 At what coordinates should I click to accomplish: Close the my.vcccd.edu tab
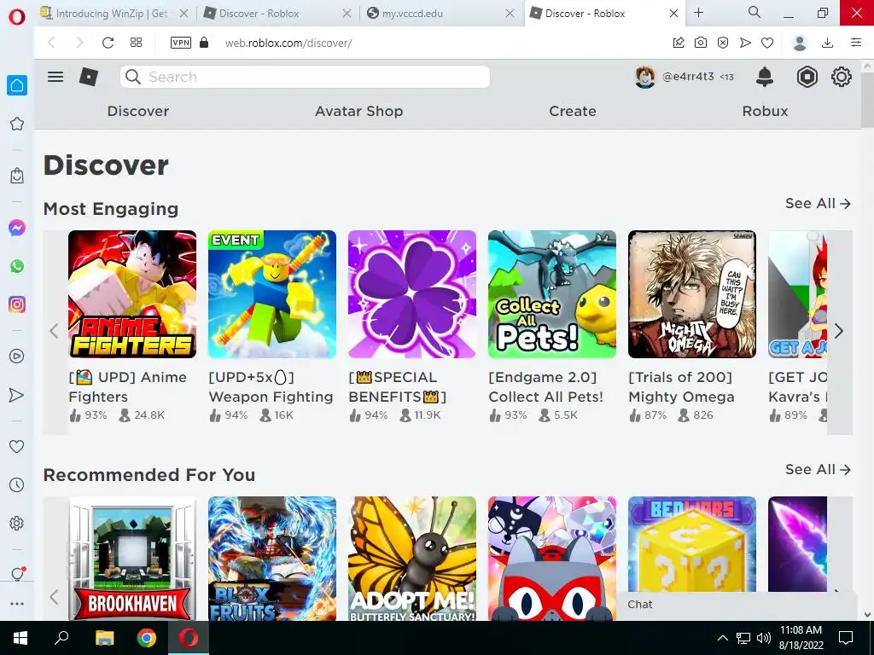click(x=510, y=14)
